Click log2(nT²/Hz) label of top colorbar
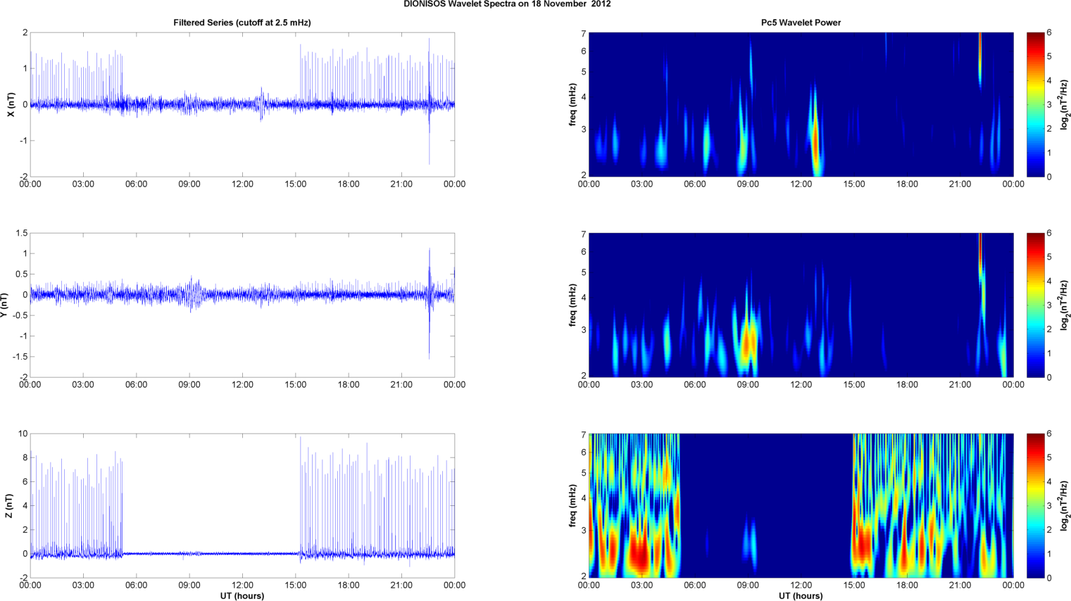 point(1065,104)
